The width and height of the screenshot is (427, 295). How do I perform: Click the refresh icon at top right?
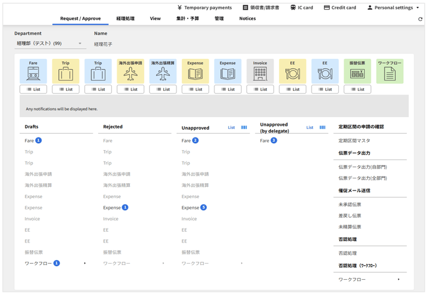pyautogui.click(x=420, y=19)
